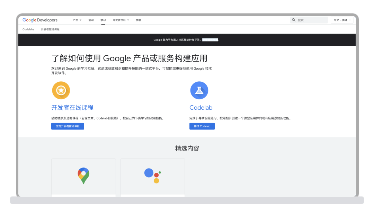
Task: Open the 产品 dropdown menu
Action: (x=77, y=20)
